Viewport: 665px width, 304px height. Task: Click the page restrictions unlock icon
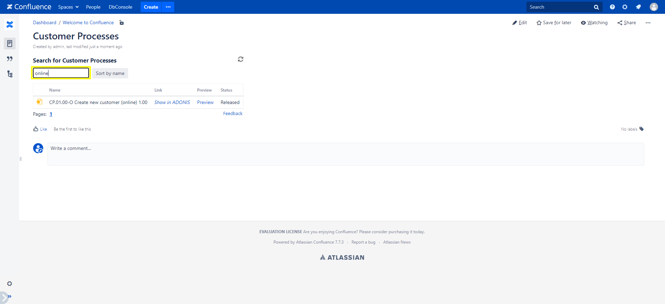[122, 23]
